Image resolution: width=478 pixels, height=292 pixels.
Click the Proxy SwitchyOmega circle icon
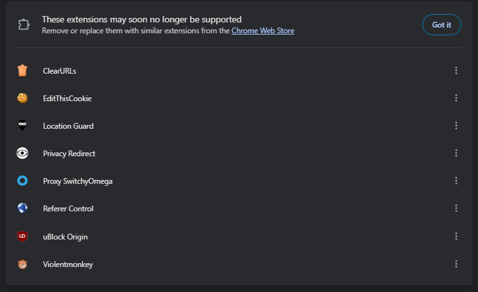[x=22, y=181]
